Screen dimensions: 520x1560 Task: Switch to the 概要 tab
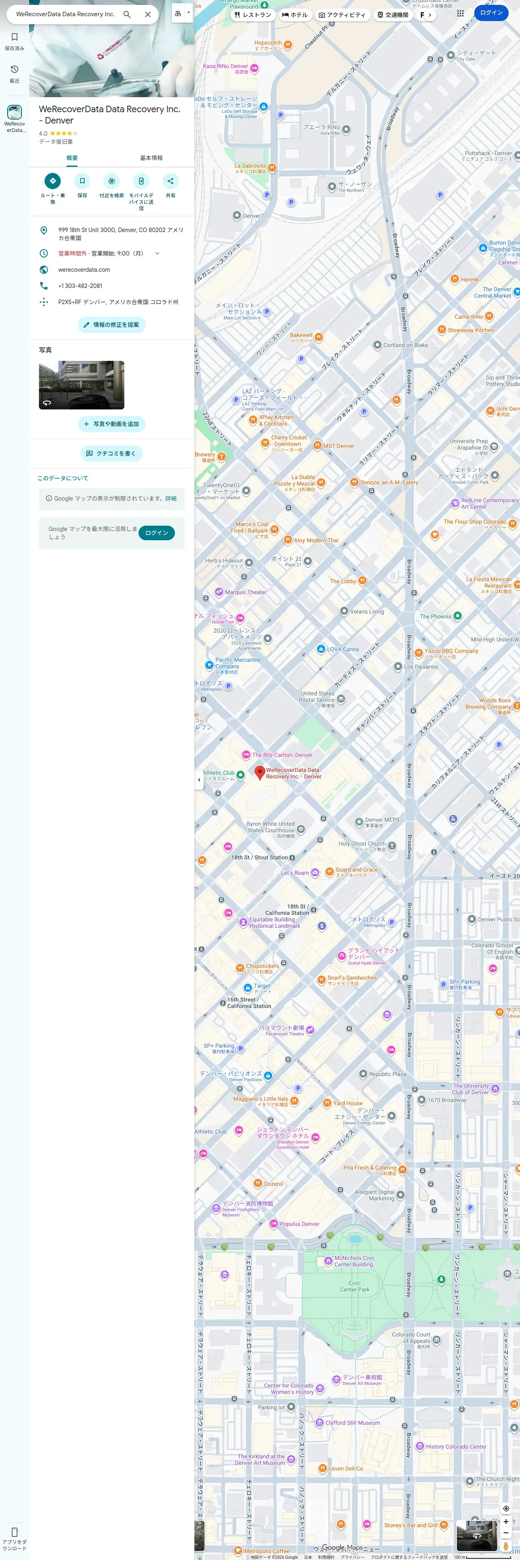(x=72, y=158)
